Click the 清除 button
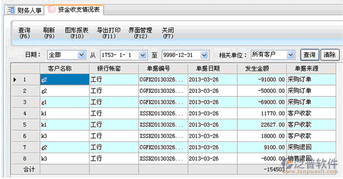This screenshot has height=179, width=343. pos(330,55)
